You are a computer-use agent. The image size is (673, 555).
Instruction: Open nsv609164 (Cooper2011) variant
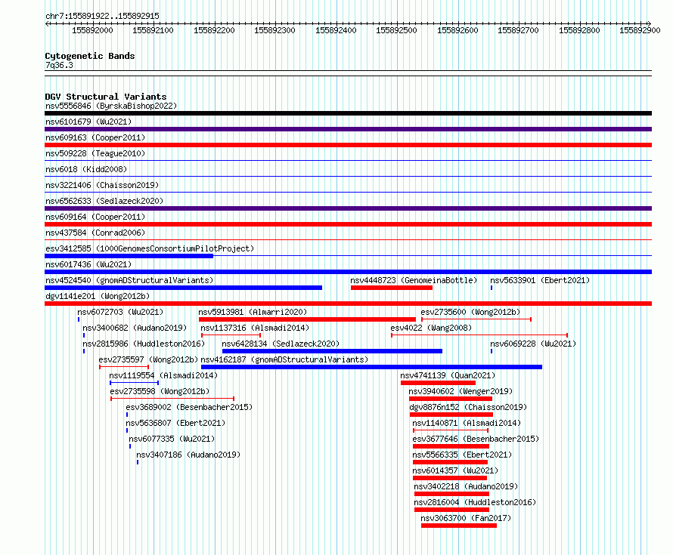[x=95, y=217]
